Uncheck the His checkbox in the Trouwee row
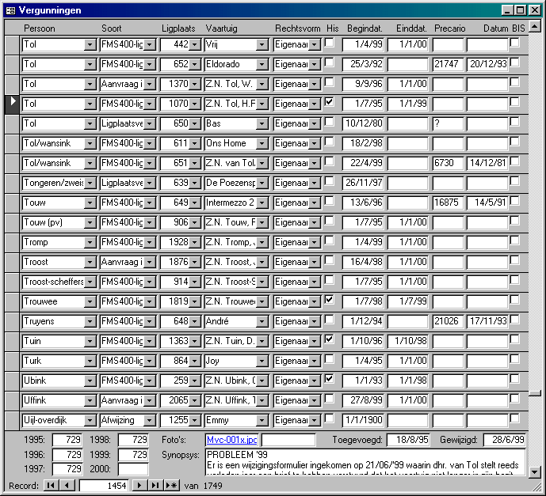 point(329,300)
